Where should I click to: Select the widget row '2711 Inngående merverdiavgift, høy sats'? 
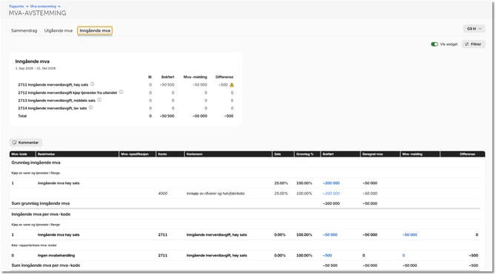click(126, 84)
